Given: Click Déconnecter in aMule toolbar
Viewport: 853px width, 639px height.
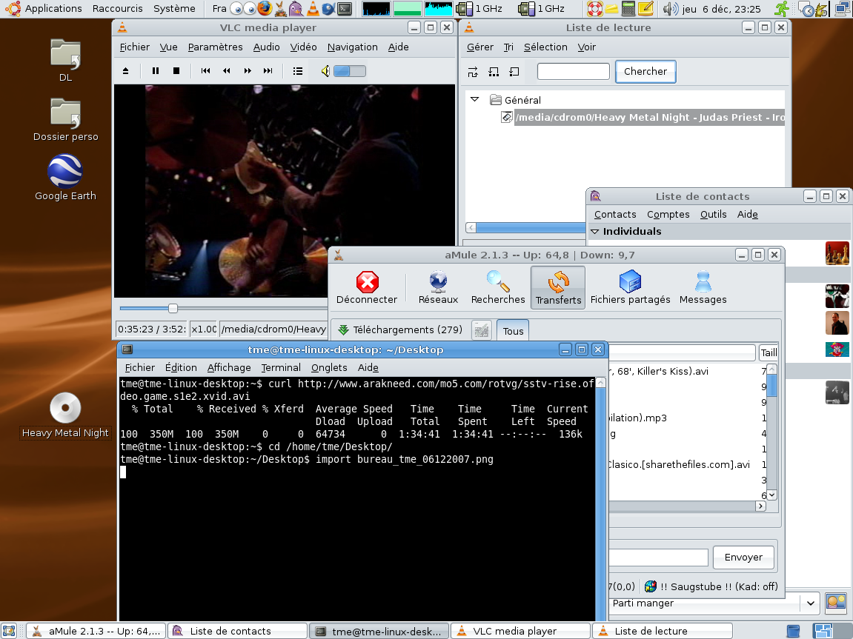Looking at the screenshot, I should [x=367, y=287].
